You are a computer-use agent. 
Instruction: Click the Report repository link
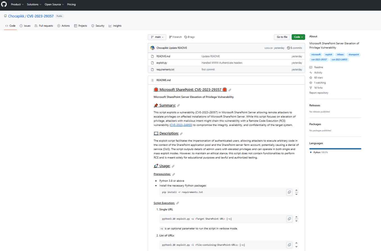(319, 93)
